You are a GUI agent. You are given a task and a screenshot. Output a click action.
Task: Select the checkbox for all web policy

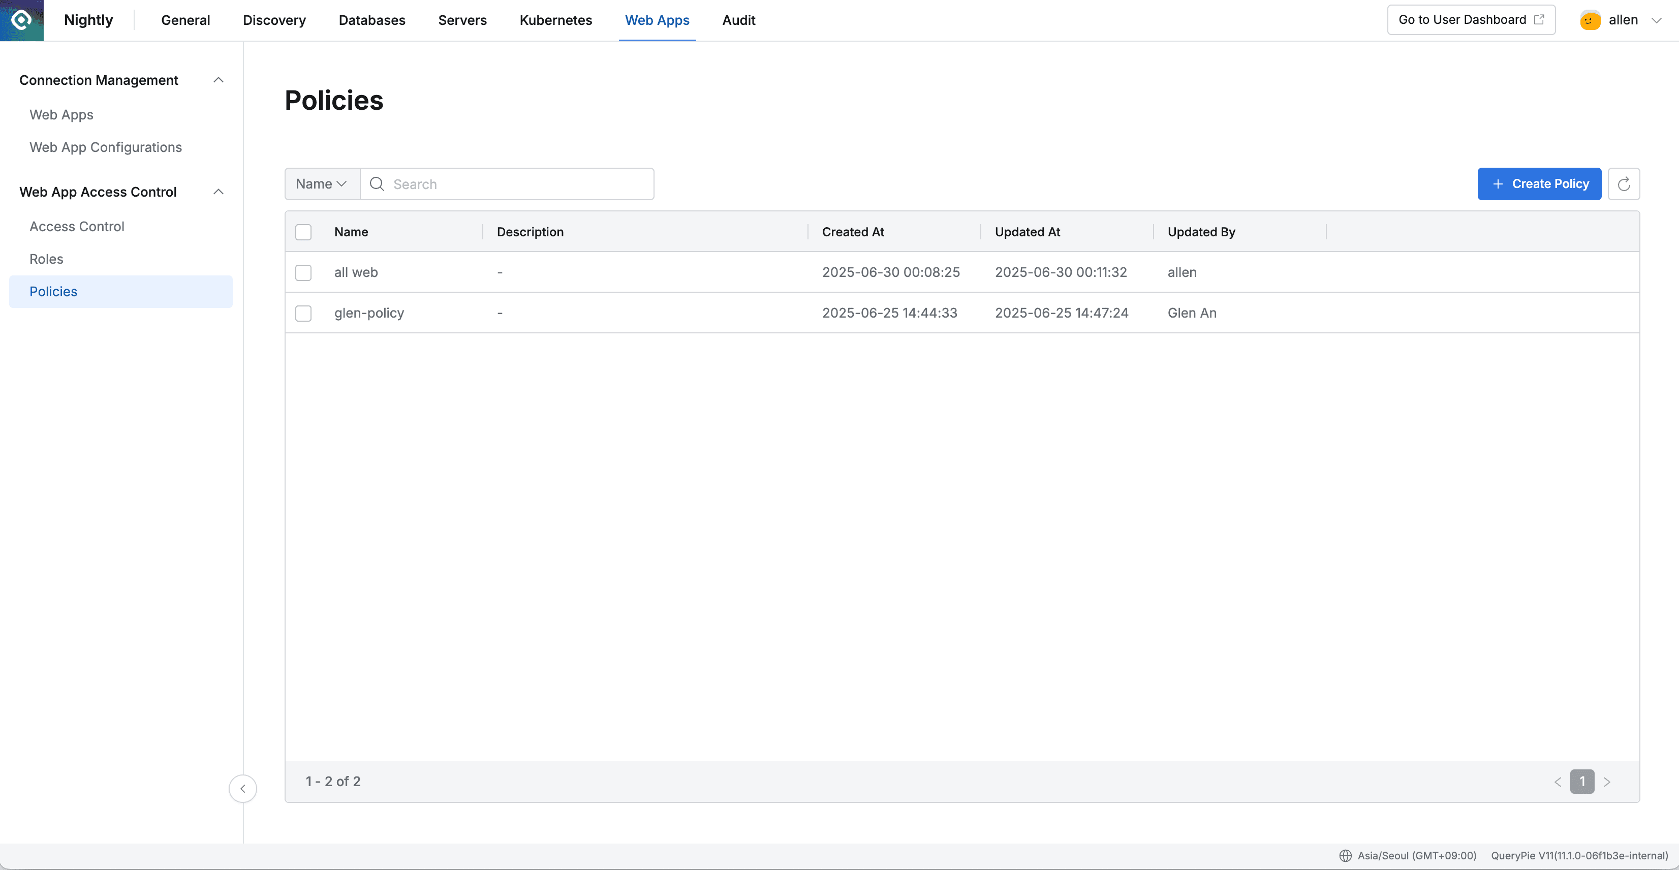303,272
